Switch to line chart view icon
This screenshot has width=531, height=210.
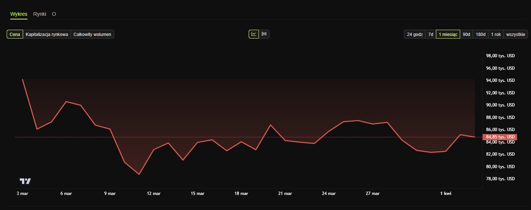tap(253, 34)
